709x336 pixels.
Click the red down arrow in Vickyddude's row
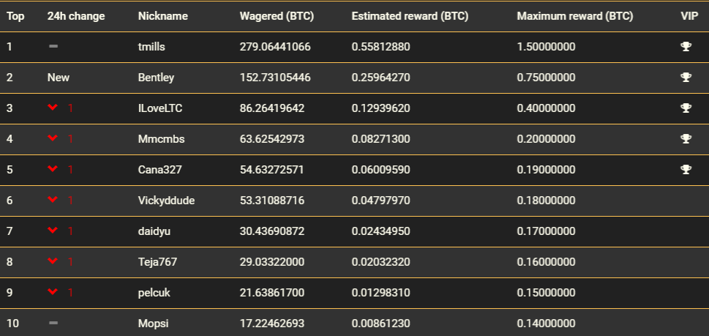click(53, 200)
